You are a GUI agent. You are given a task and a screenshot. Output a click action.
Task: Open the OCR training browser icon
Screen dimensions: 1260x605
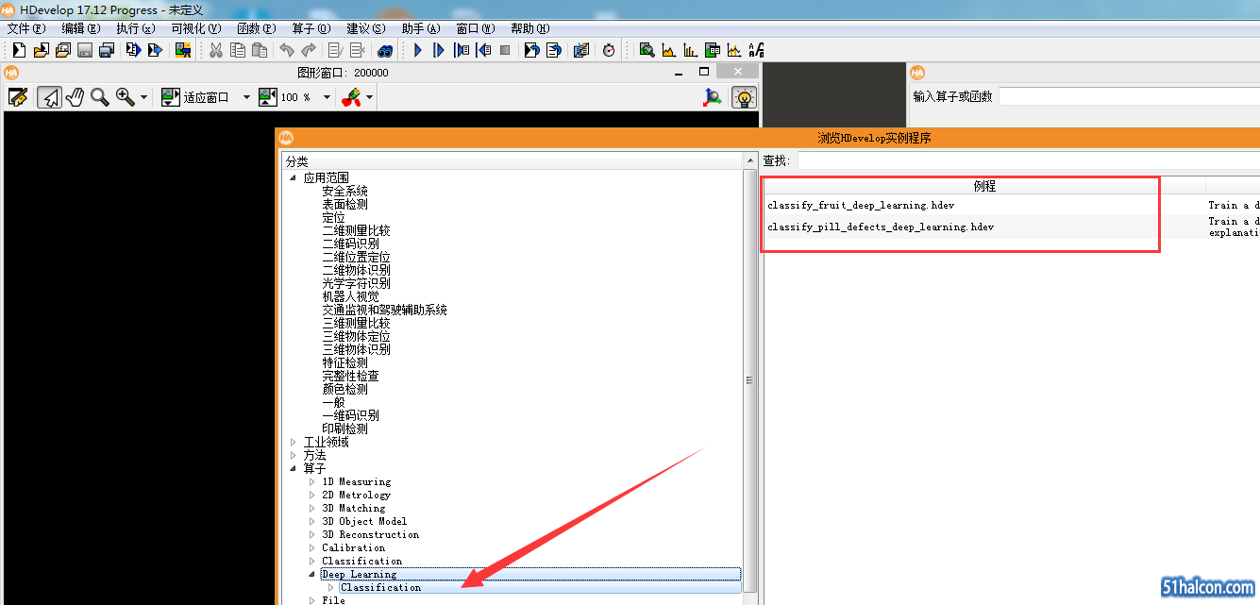click(756, 50)
